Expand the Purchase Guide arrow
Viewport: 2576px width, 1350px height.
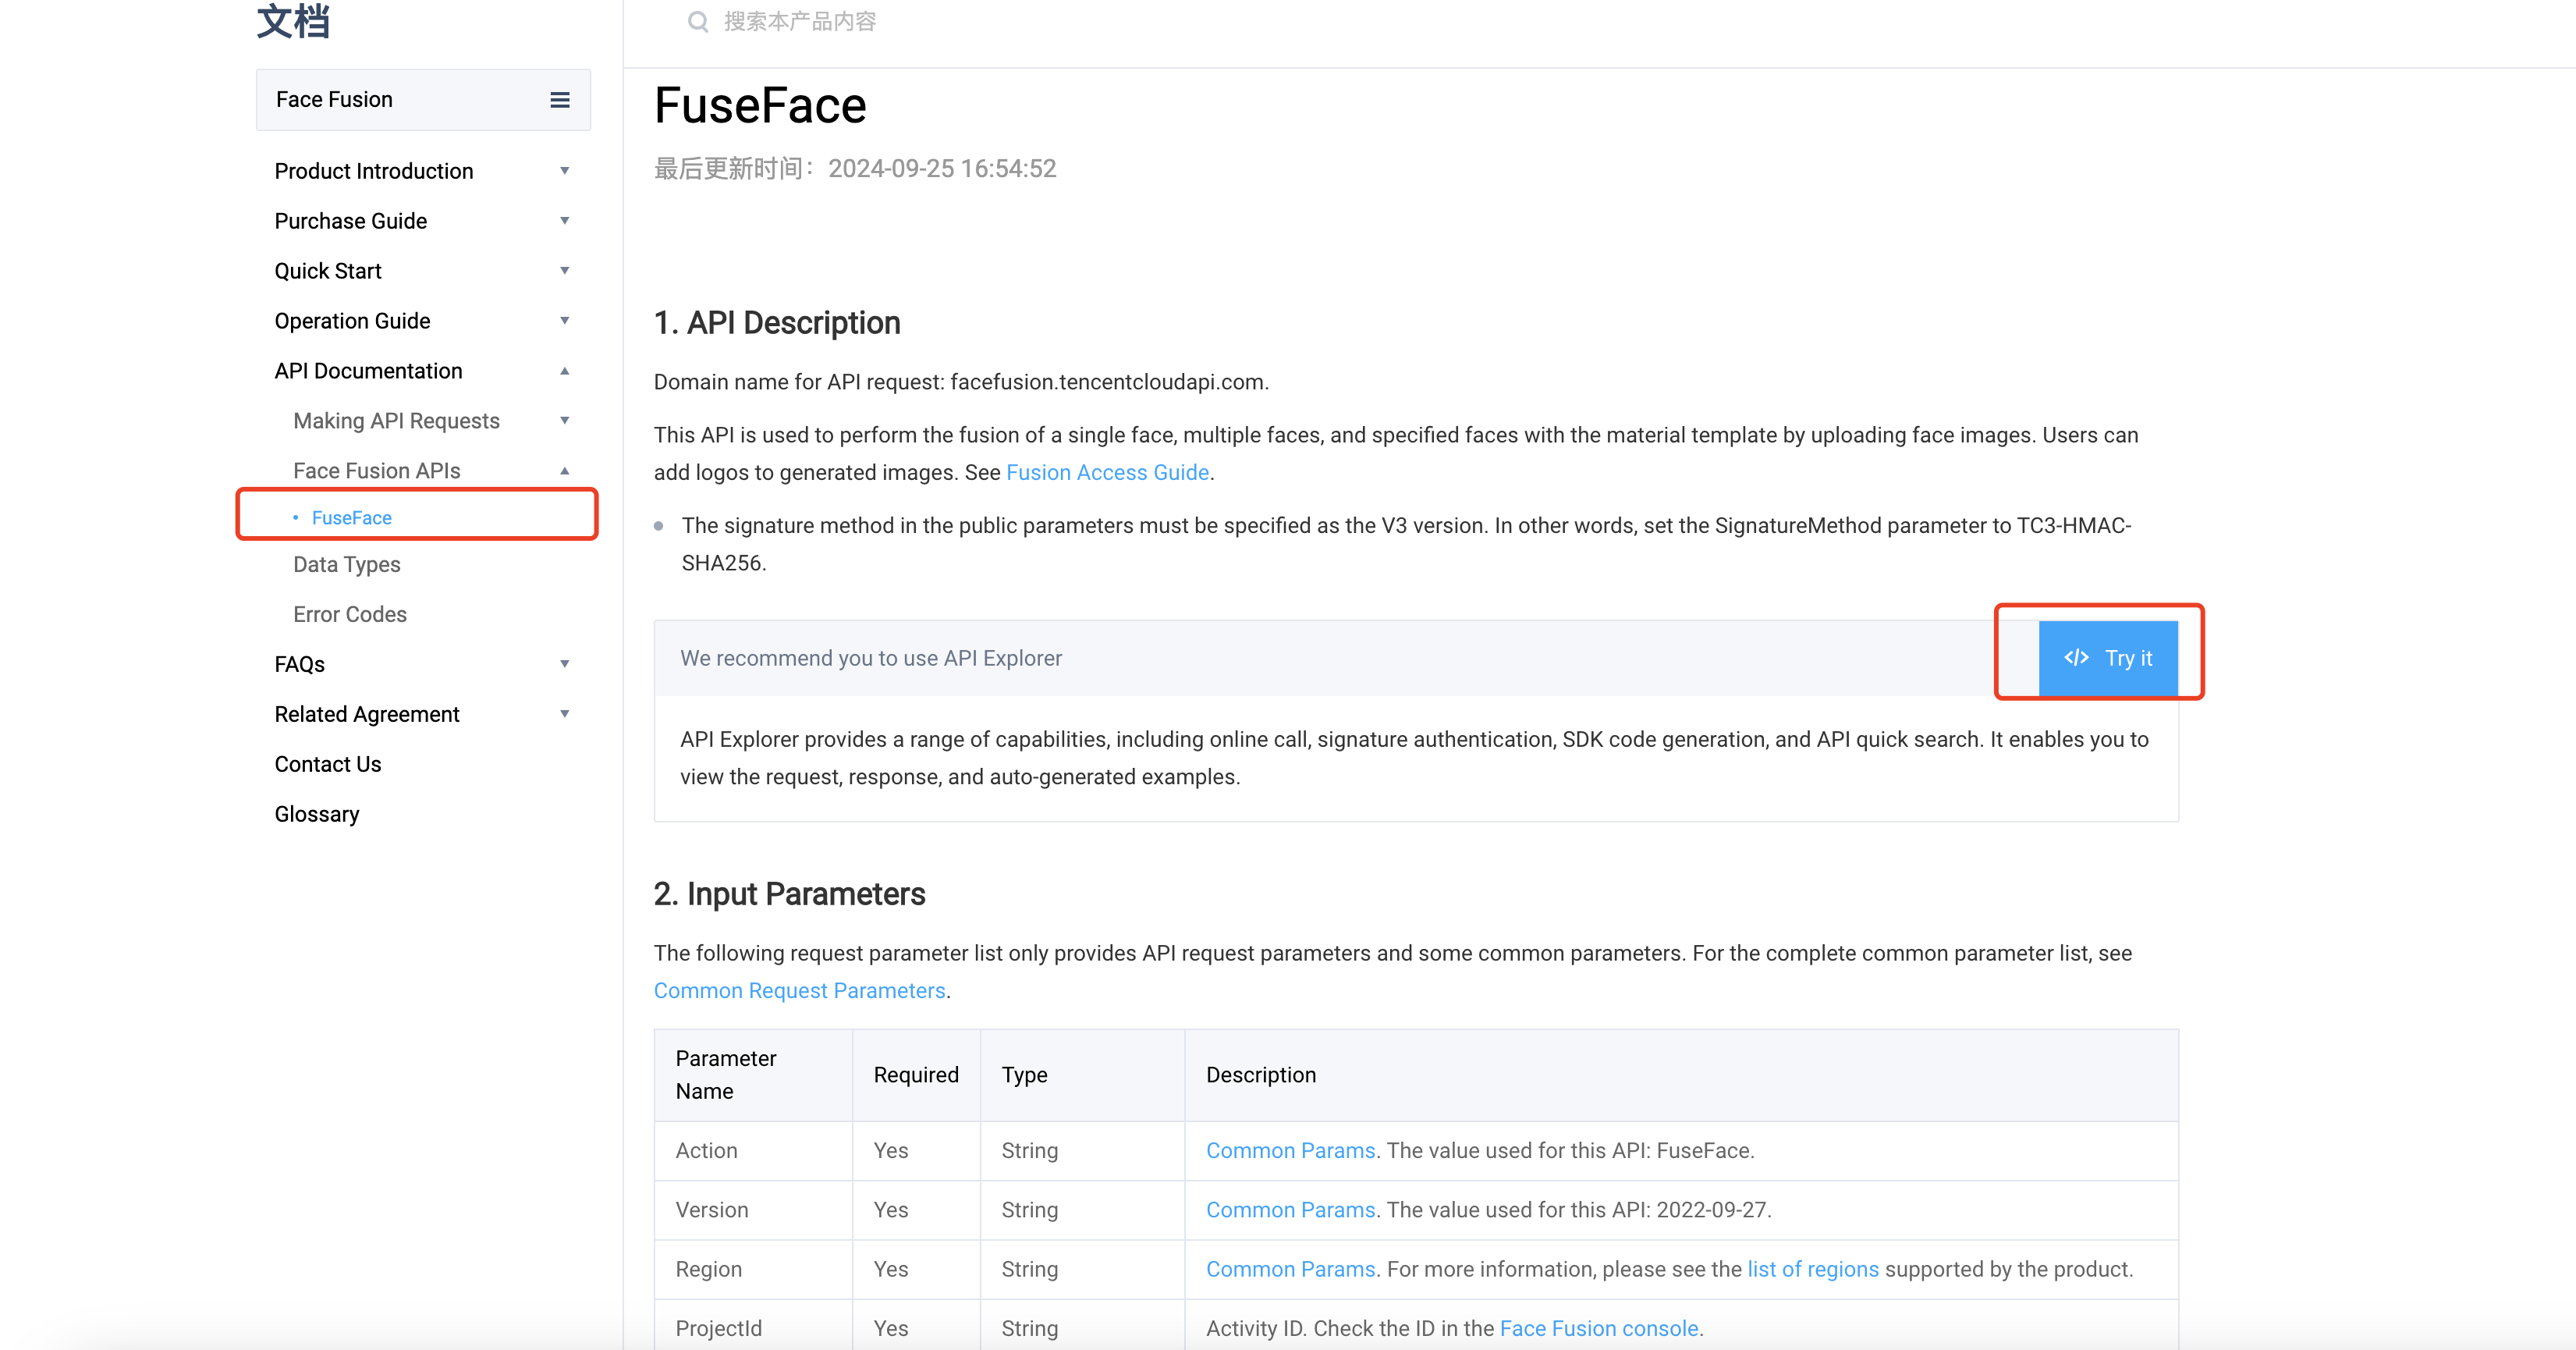click(564, 221)
